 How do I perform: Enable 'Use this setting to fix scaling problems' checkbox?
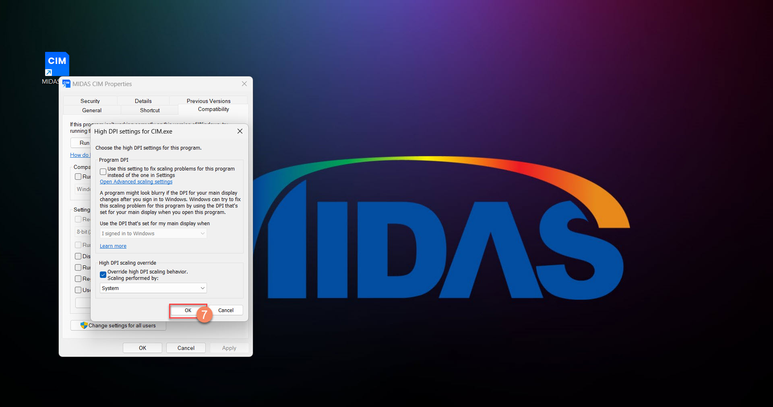point(103,172)
